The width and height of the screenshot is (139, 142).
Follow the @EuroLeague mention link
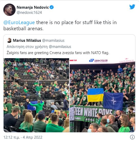[x=19, y=23]
